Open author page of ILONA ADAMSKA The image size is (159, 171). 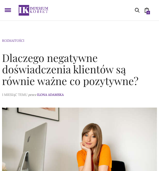pos(50,95)
